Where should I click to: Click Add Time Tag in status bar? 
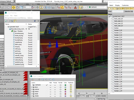click(x=101, y=99)
